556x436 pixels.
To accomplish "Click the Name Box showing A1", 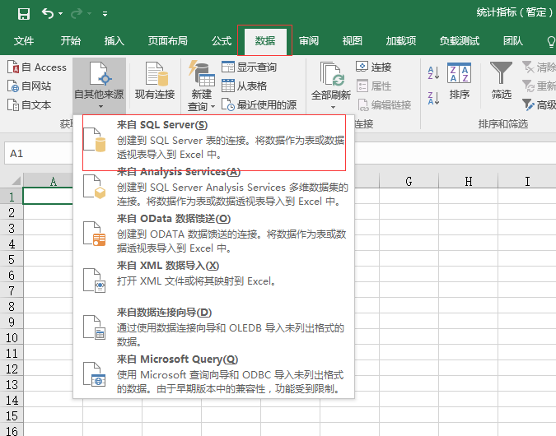I will point(39,153).
